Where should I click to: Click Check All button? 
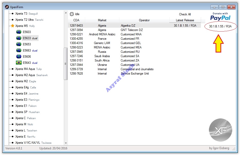click(185, 14)
